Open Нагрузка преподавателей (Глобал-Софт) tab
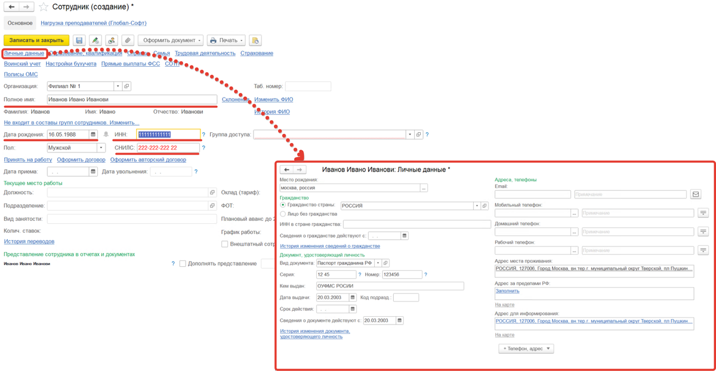 (x=94, y=23)
